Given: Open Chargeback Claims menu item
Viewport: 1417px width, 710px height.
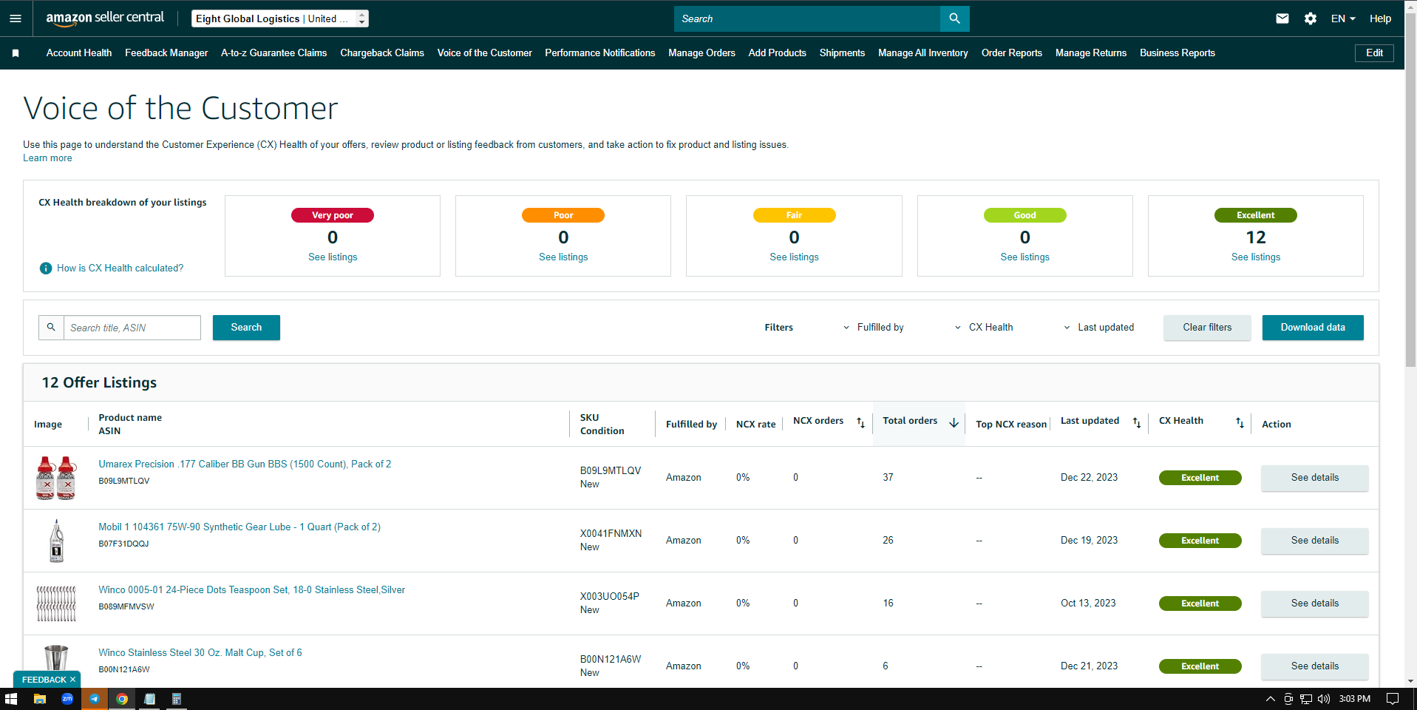Looking at the screenshot, I should click(x=382, y=53).
